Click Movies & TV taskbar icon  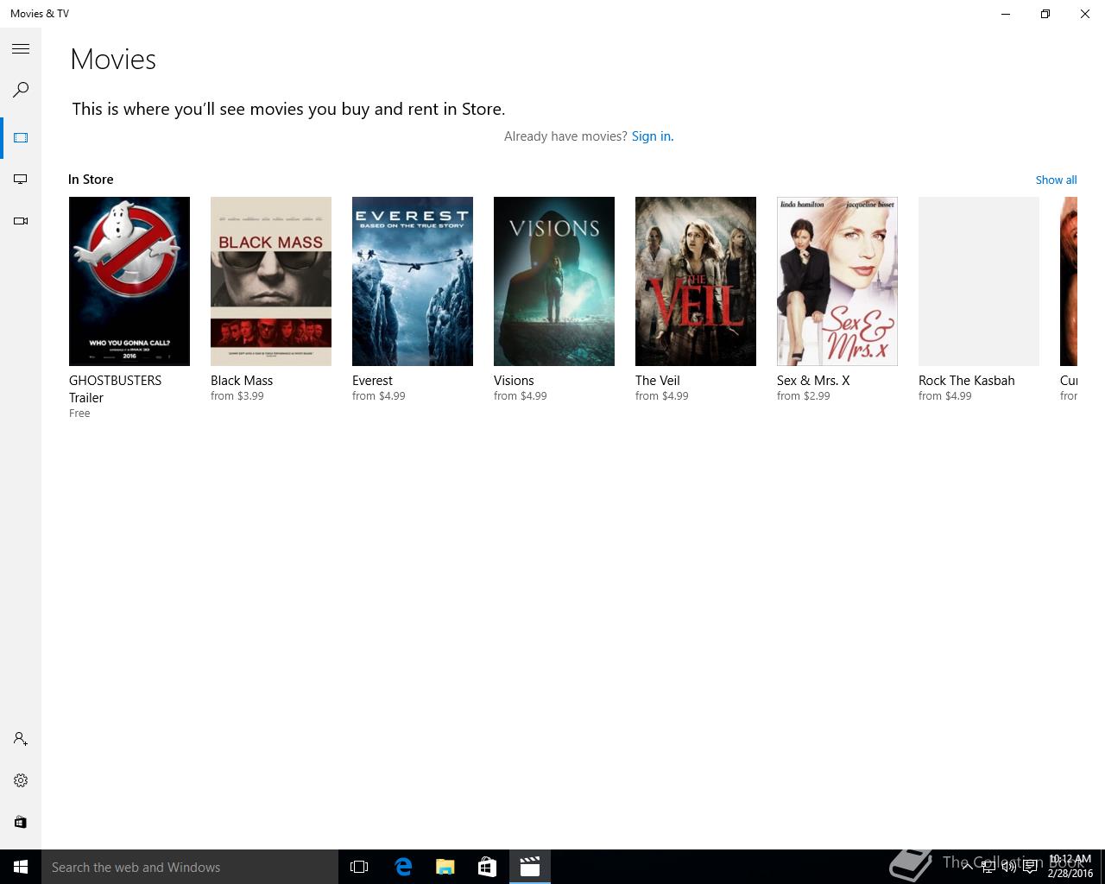(x=529, y=867)
